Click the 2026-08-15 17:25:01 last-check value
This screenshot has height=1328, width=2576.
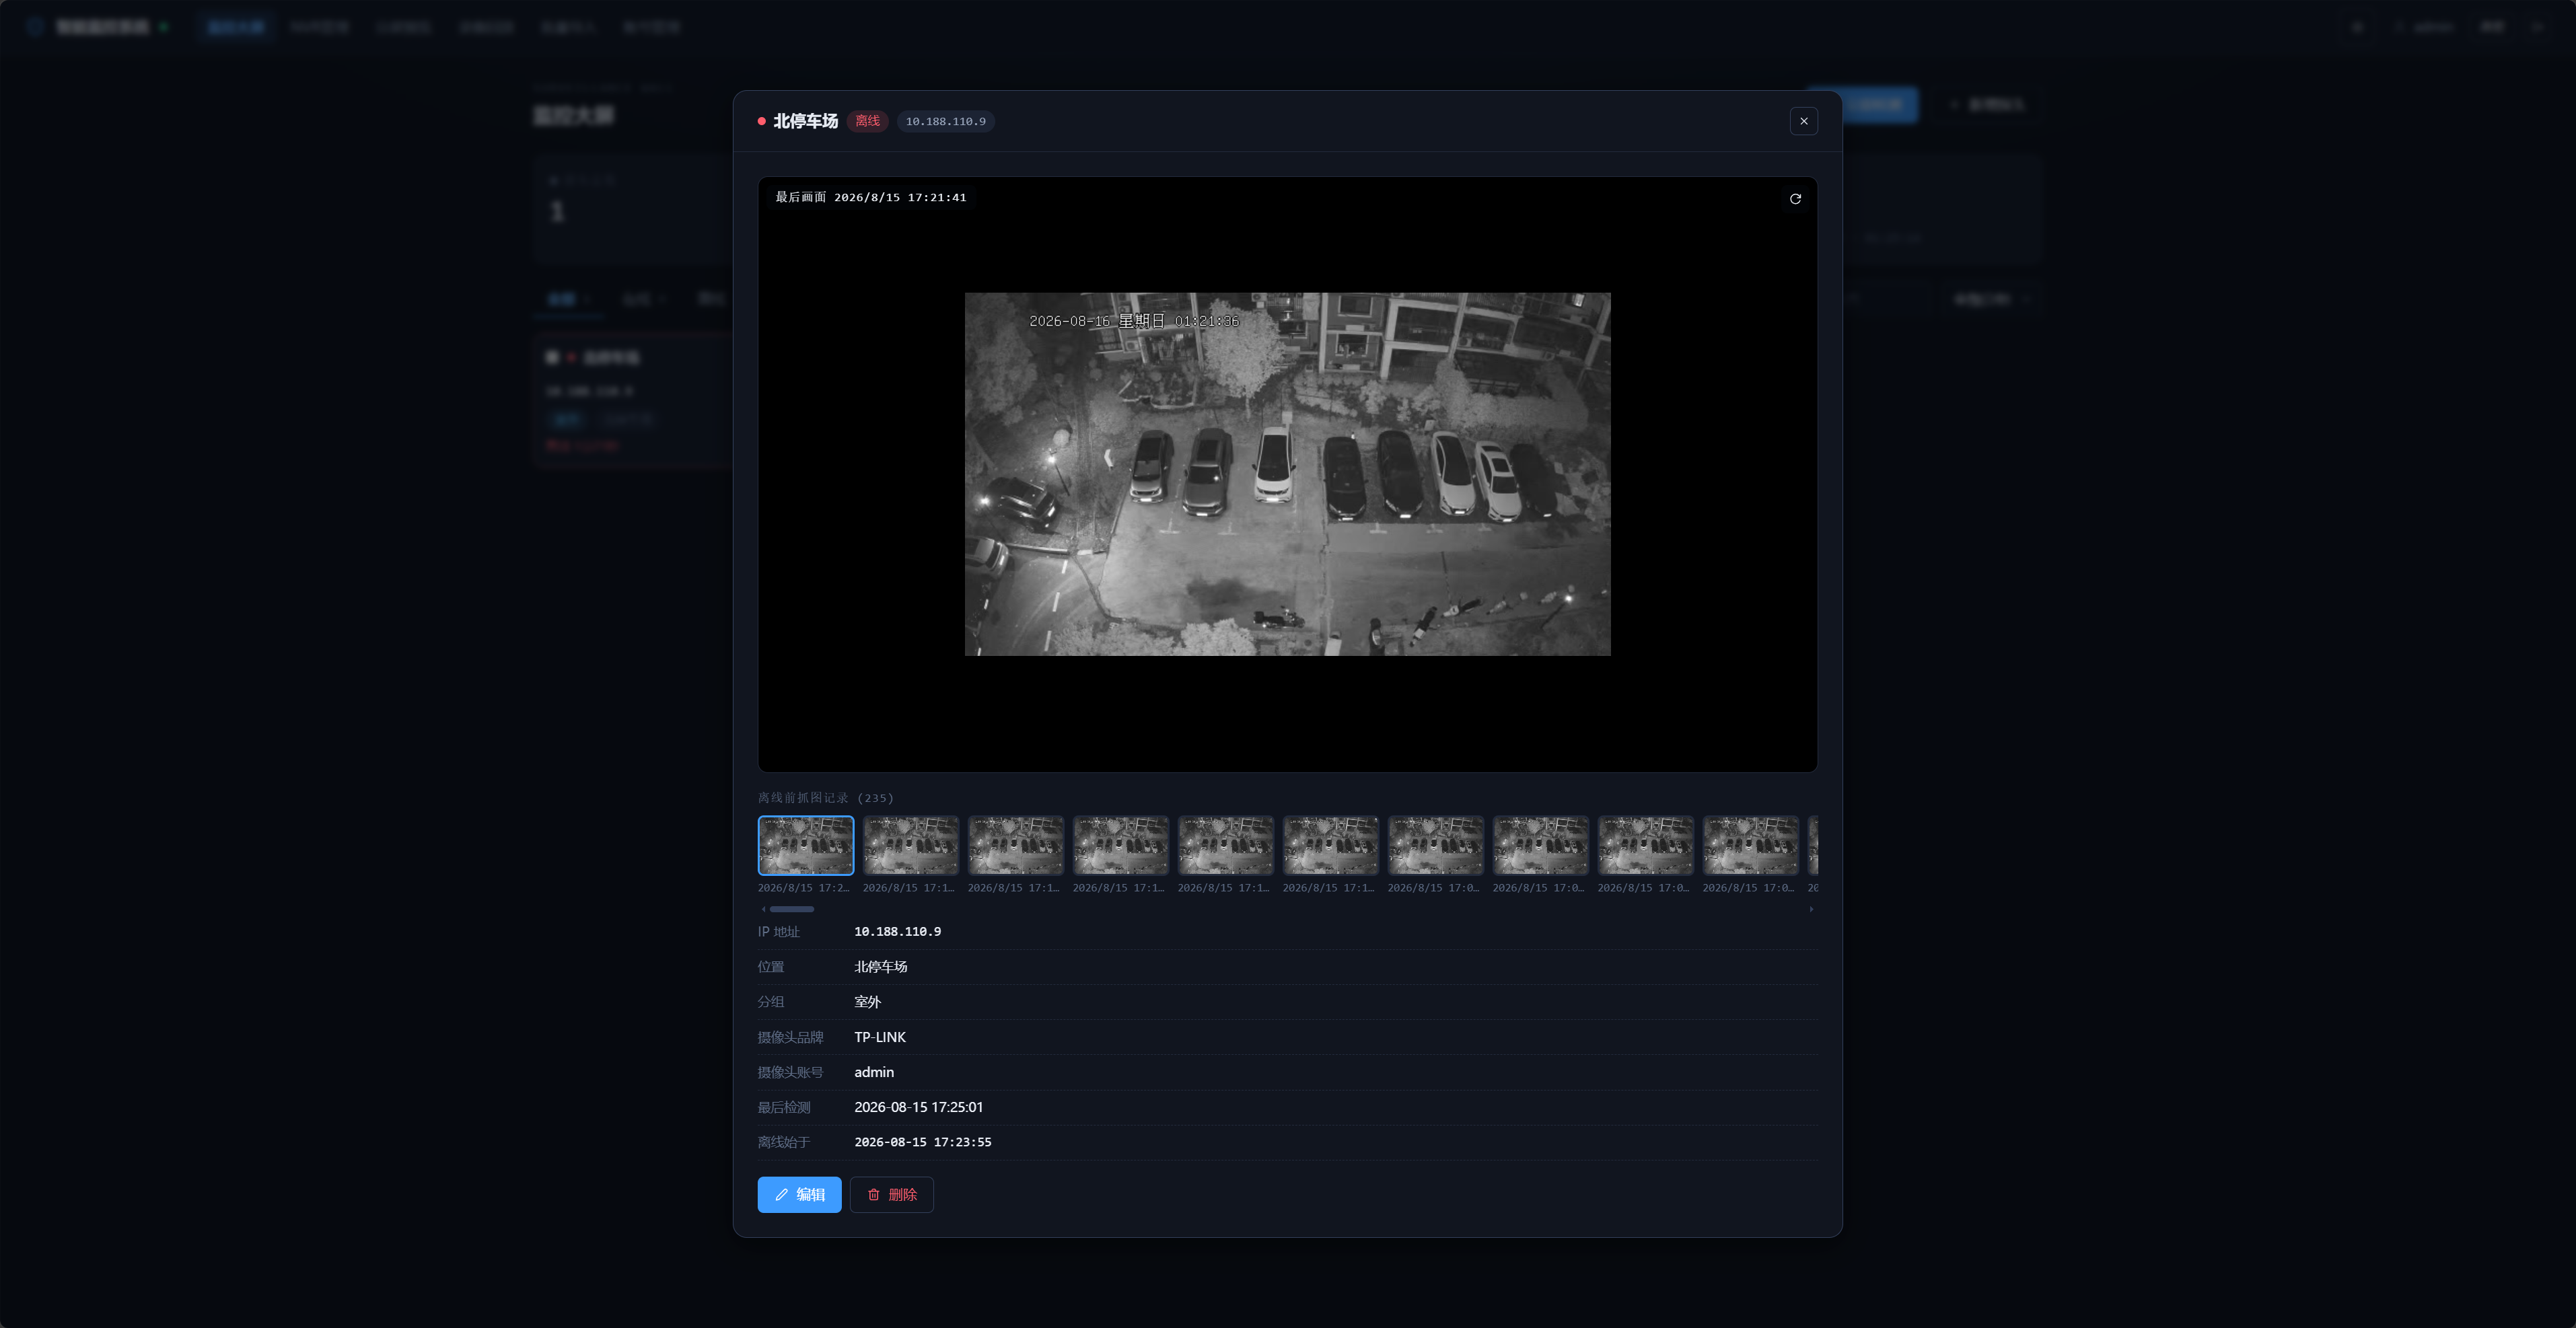coord(918,1107)
